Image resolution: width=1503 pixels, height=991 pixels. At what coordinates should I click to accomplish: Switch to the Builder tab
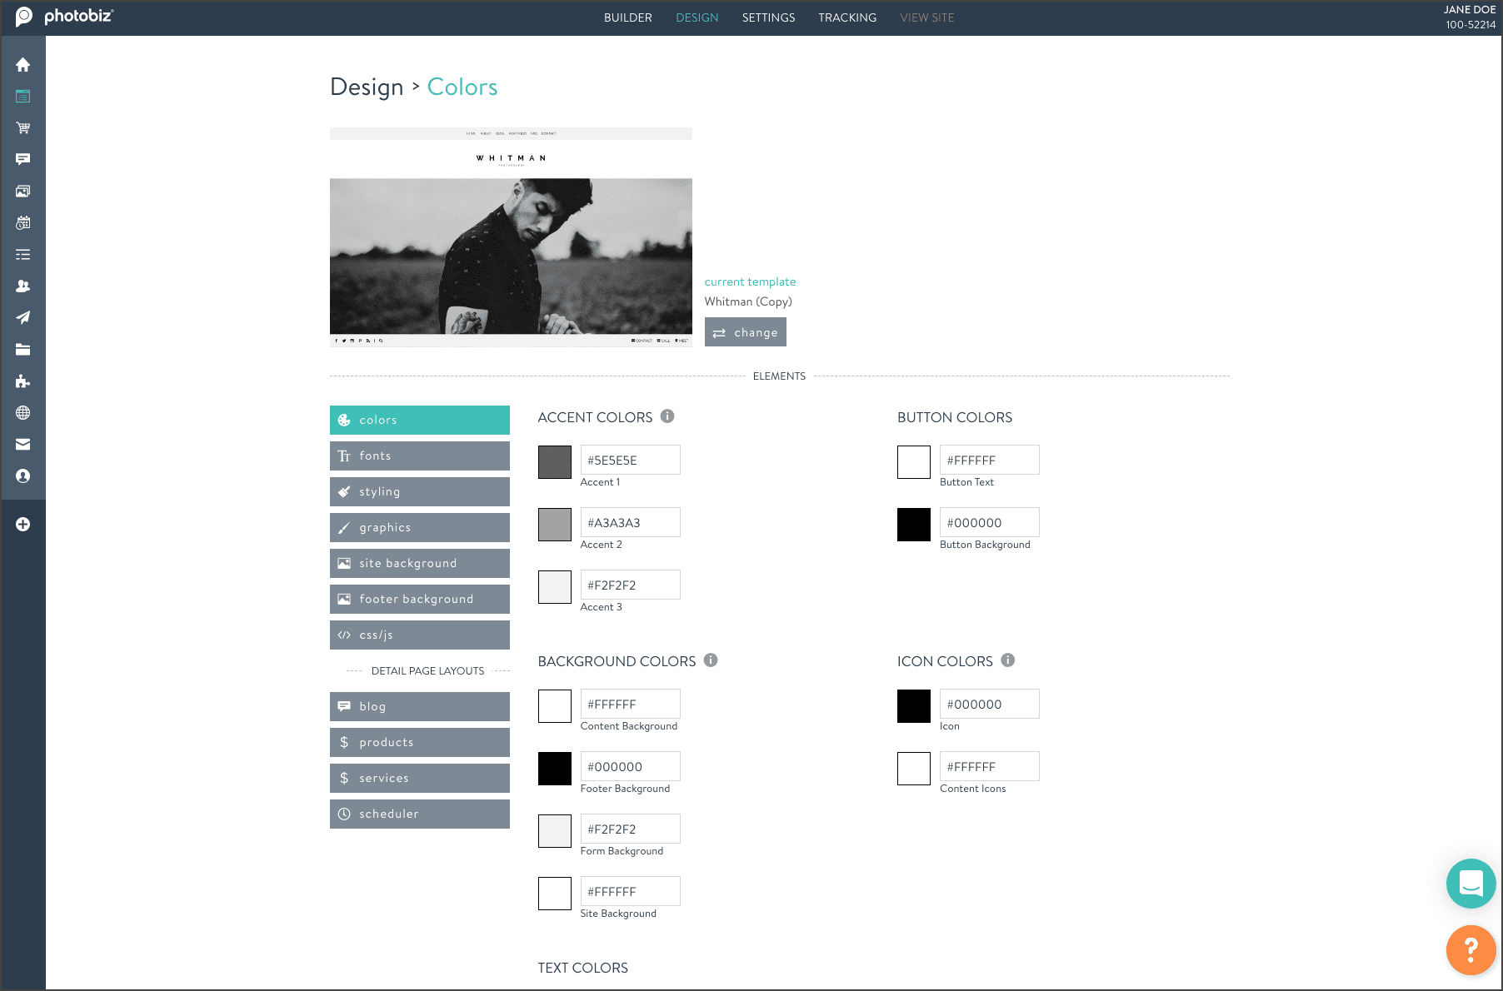click(x=627, y=17)
